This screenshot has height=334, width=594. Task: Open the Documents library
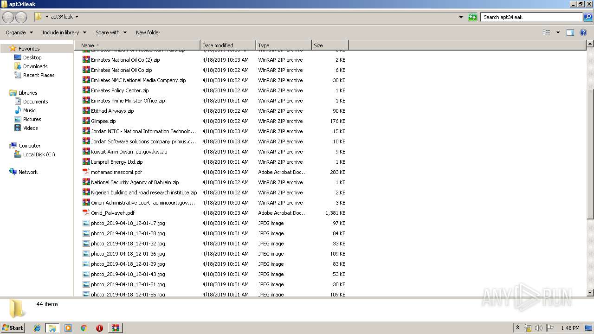tap(35, 102)
